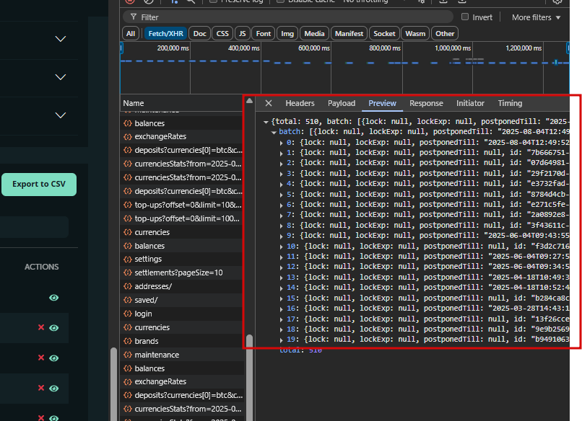Toggle the Img type filter
582x421 pixels.
[x=287, y=34]
